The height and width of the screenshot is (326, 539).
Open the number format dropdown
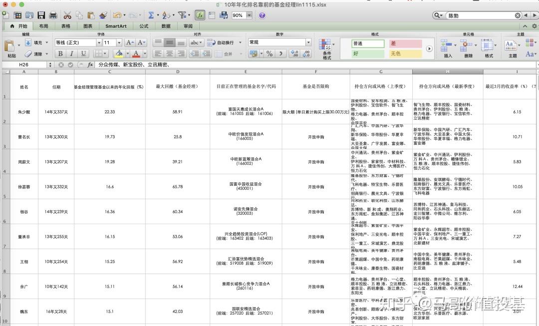[308, 42]
